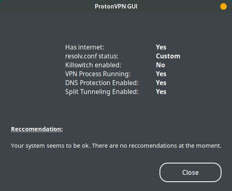Click Yes beside DNS Protection Enabled
The image size is (232, 191).
pos(161,83)
